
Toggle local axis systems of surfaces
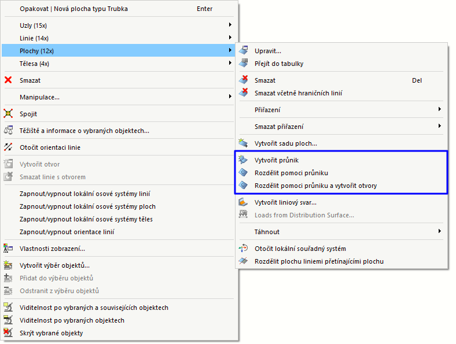(87, 206)
